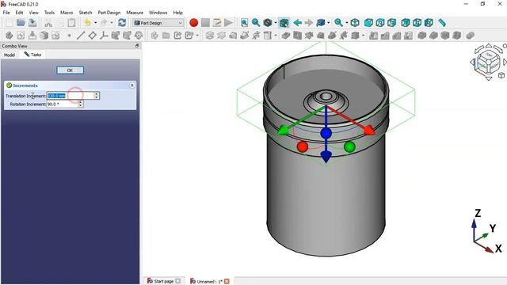Open the File menu
The width and height of the screenshot is (507, 285).
pos(6,13)
